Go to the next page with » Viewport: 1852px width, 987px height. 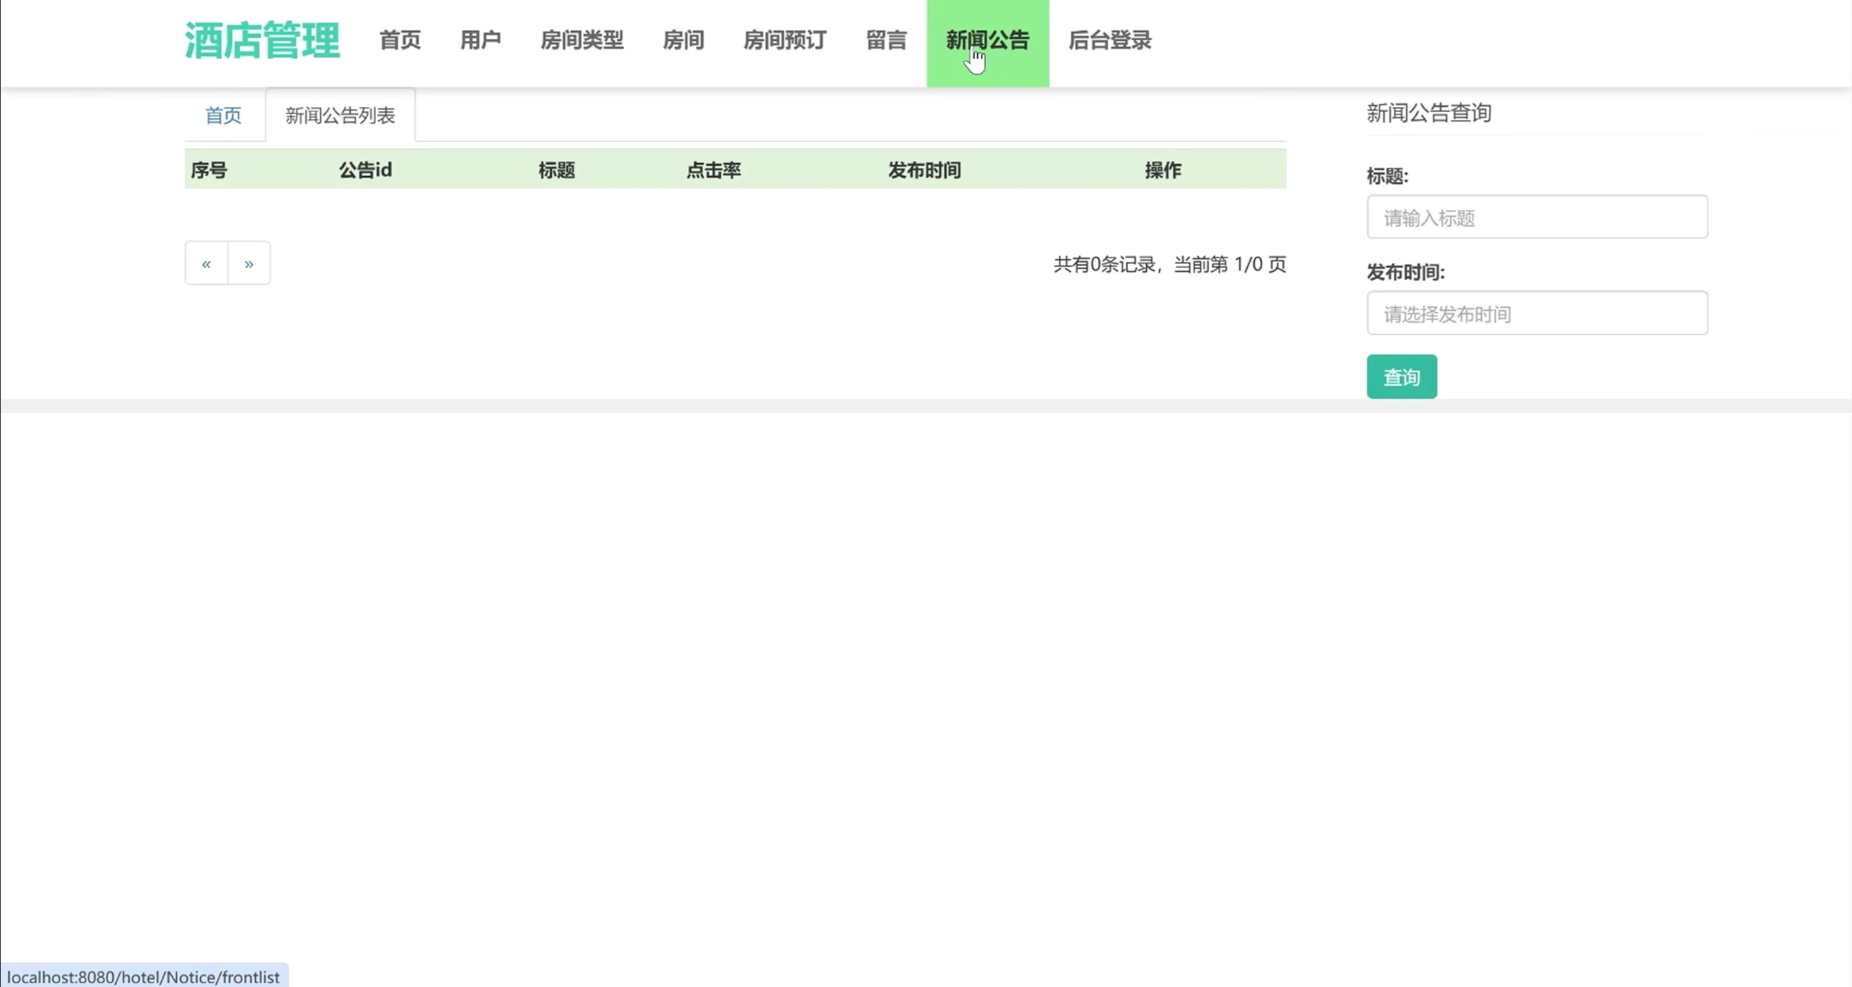249,264
